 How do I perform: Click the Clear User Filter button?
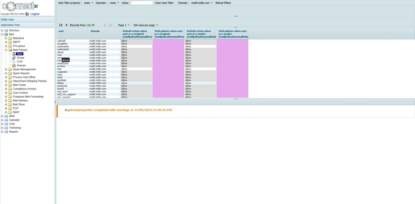coord(164,3)
